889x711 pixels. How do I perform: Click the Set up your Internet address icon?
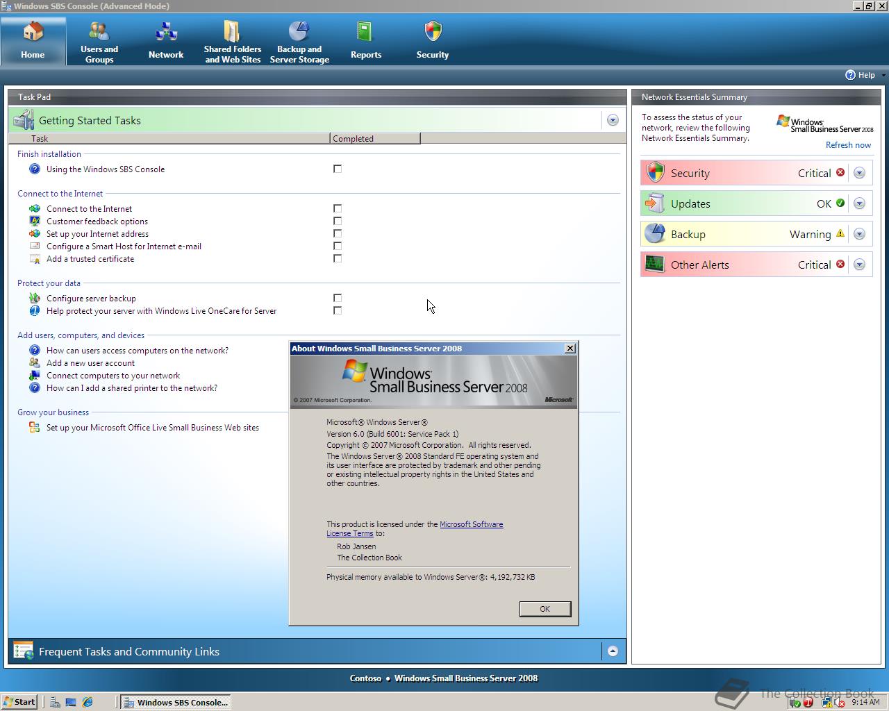[x=35, y=233]
